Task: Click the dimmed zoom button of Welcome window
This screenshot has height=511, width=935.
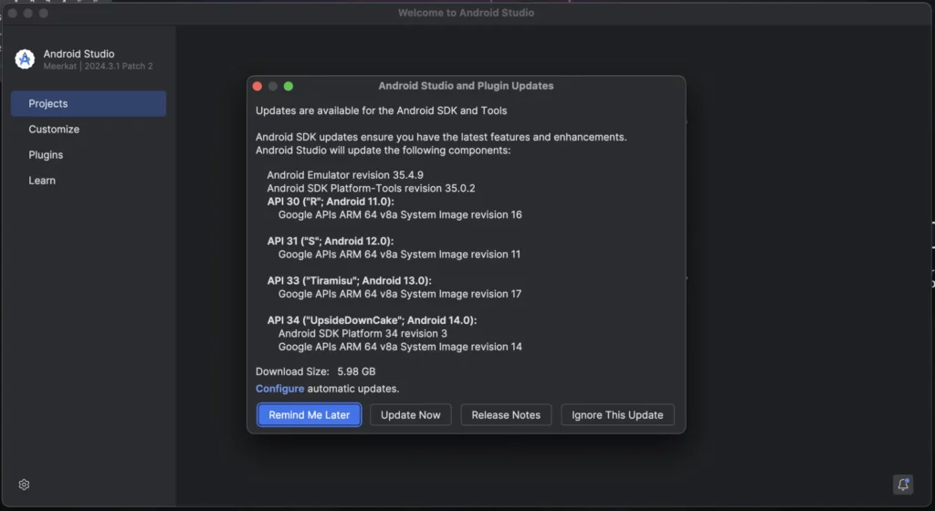Action: [44, 13]
